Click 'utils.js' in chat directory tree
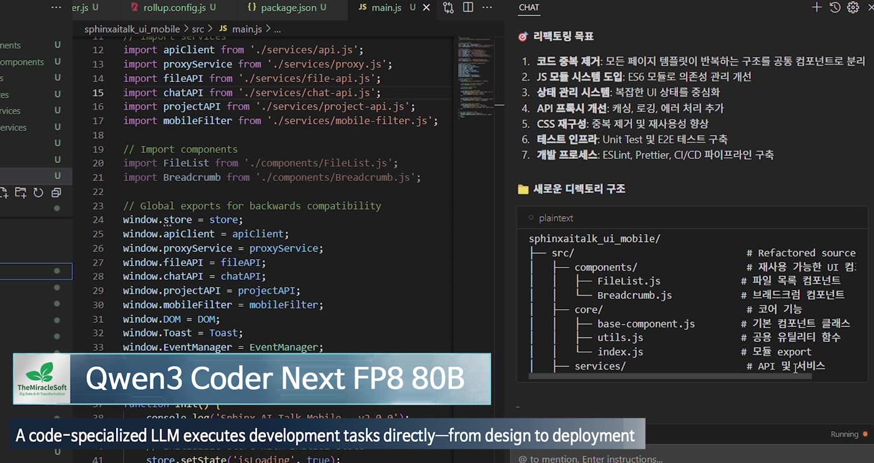 tap(620, 338)
